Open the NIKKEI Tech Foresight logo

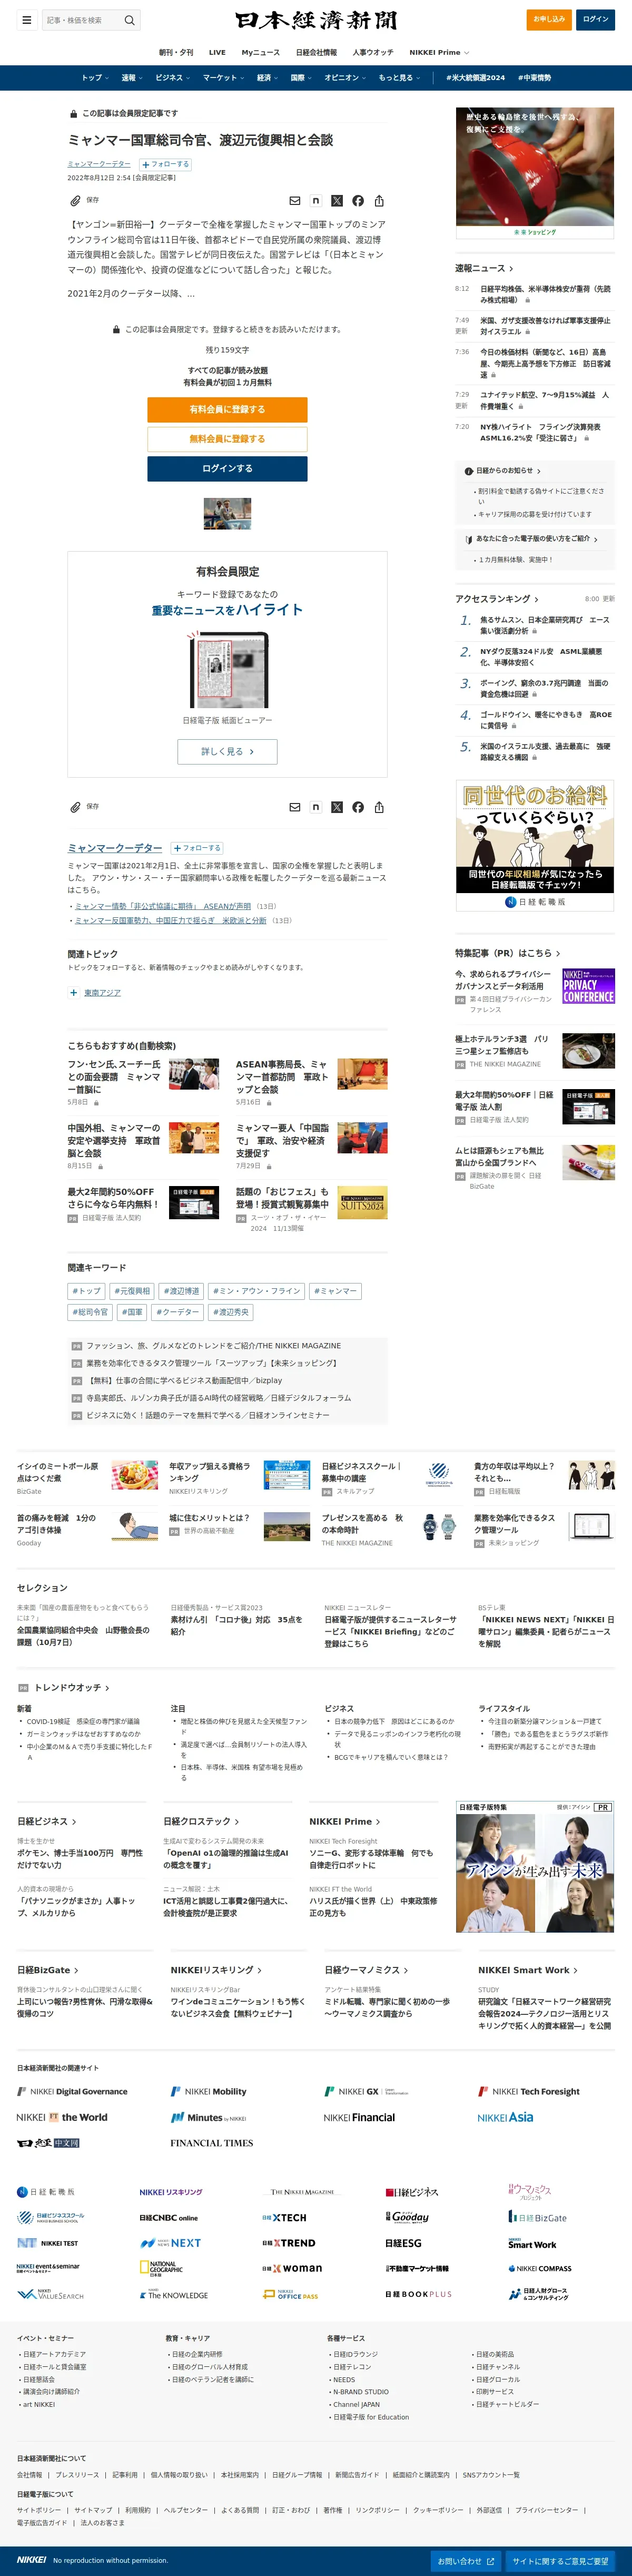529,2091
